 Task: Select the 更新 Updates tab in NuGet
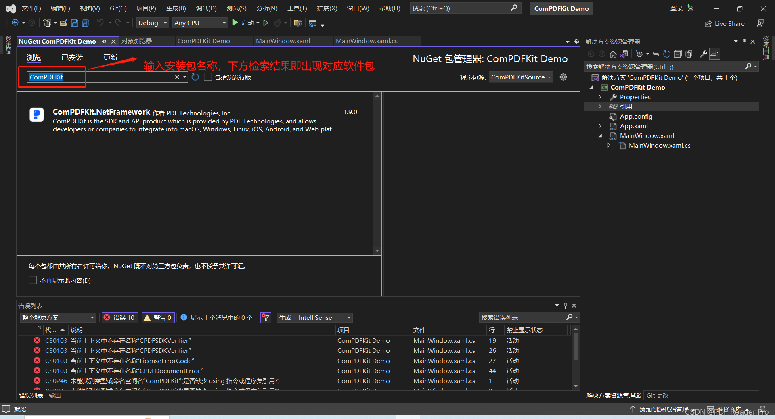click(x=111, y=58)
